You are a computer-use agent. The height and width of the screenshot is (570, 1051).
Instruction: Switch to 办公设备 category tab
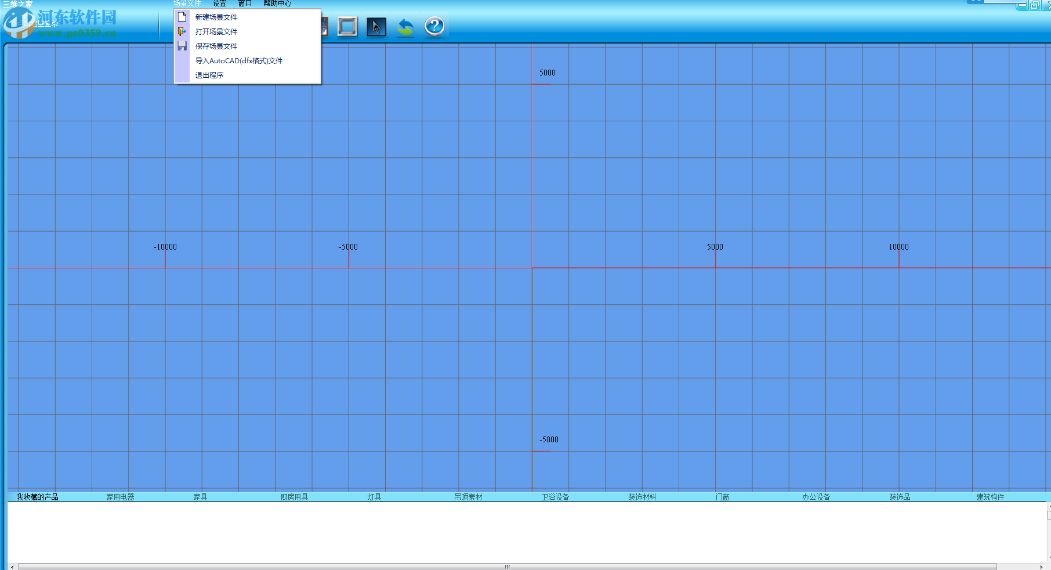click(816, 497)
